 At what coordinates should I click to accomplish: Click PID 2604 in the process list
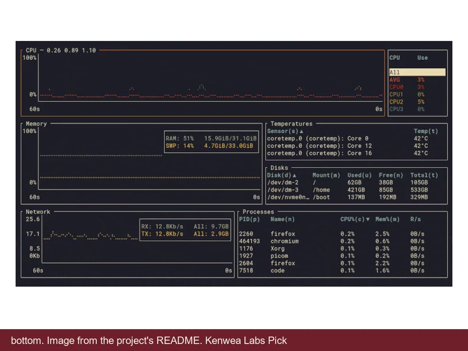(x=246, y=263)
